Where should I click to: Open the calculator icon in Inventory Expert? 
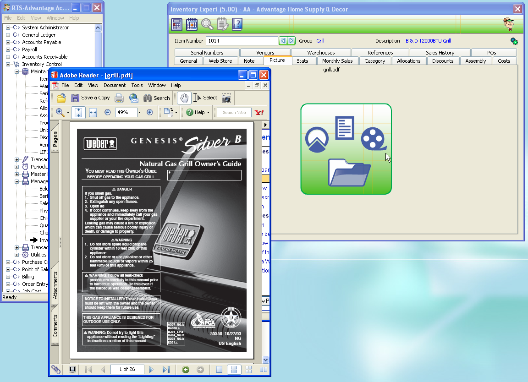176,24
